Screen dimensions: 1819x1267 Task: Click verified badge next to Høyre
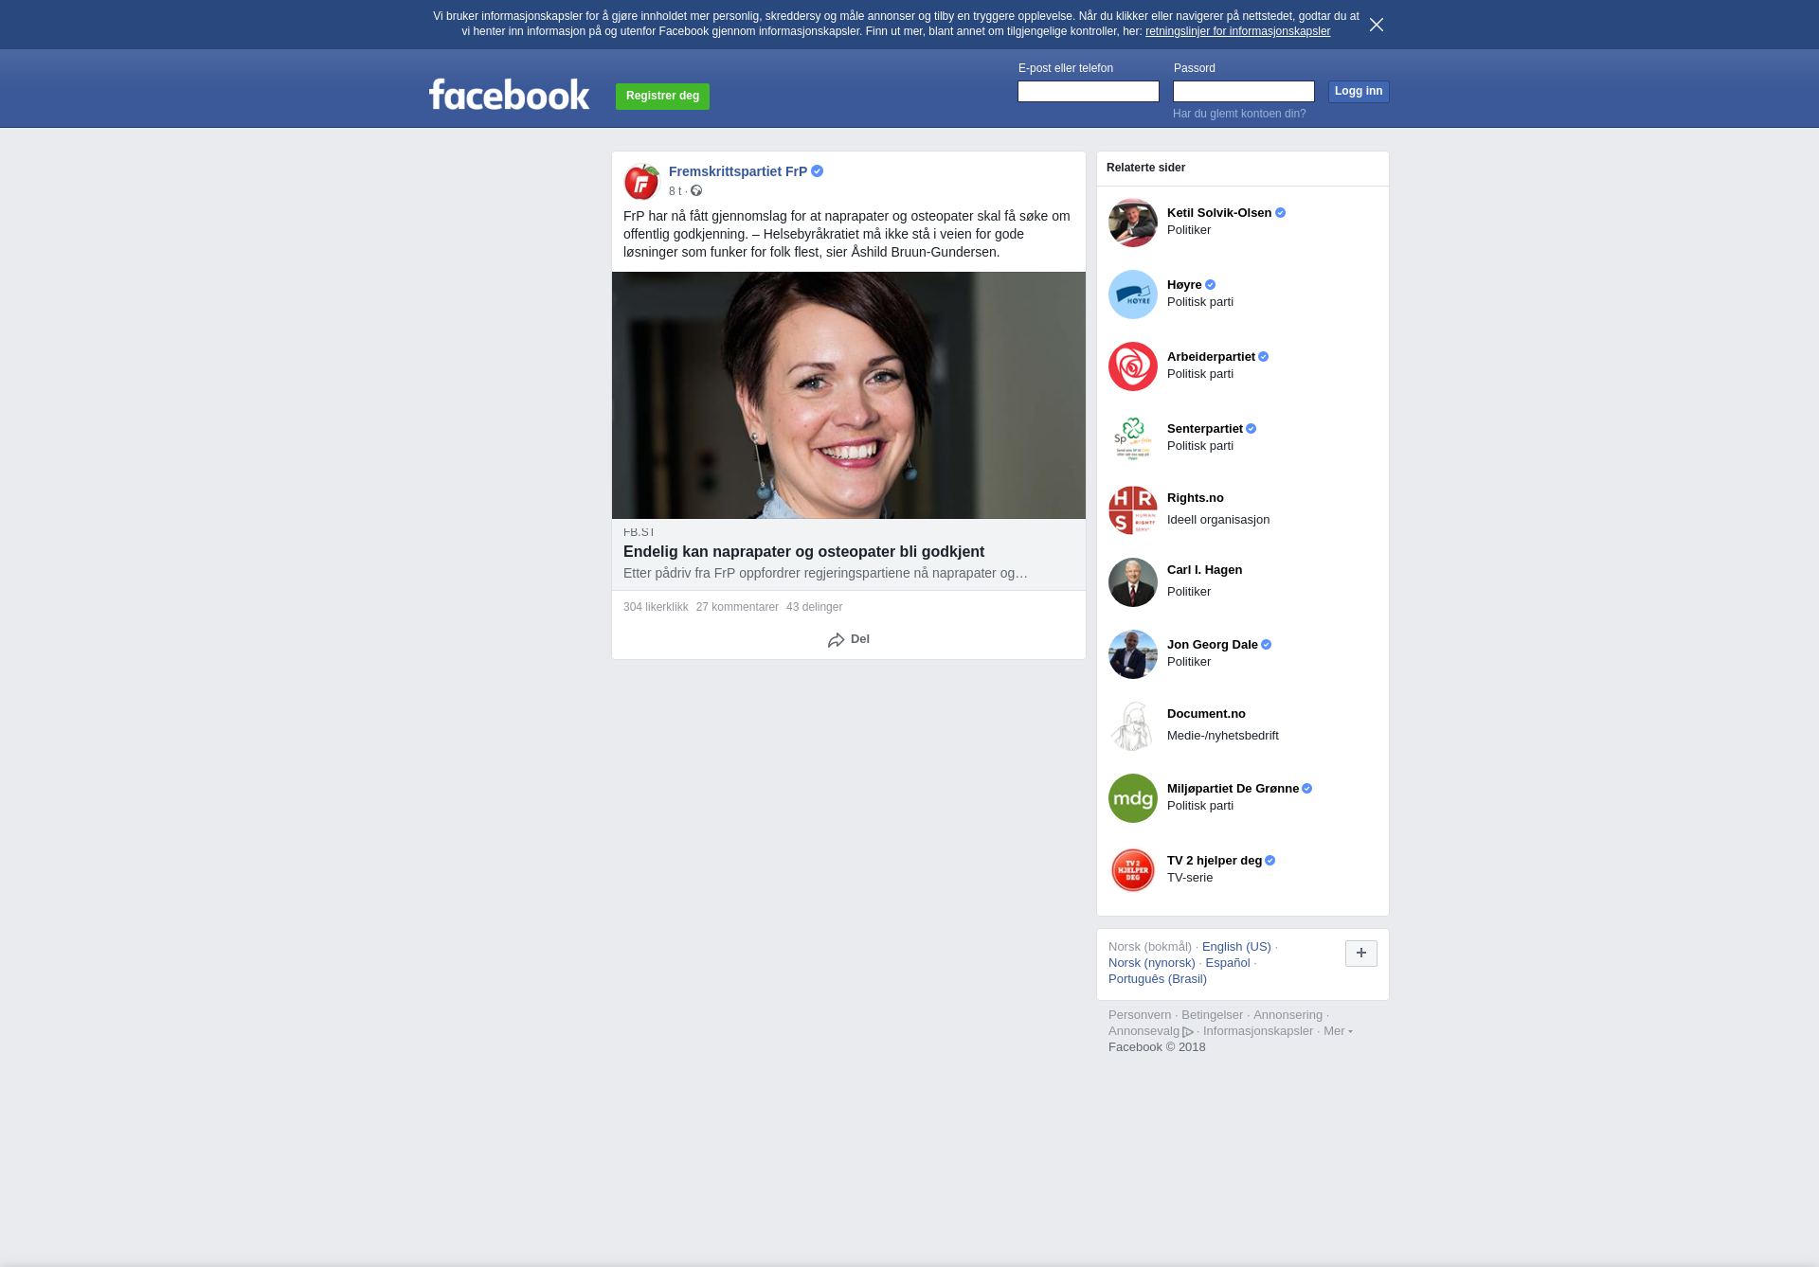click(x=1210, y=285)
